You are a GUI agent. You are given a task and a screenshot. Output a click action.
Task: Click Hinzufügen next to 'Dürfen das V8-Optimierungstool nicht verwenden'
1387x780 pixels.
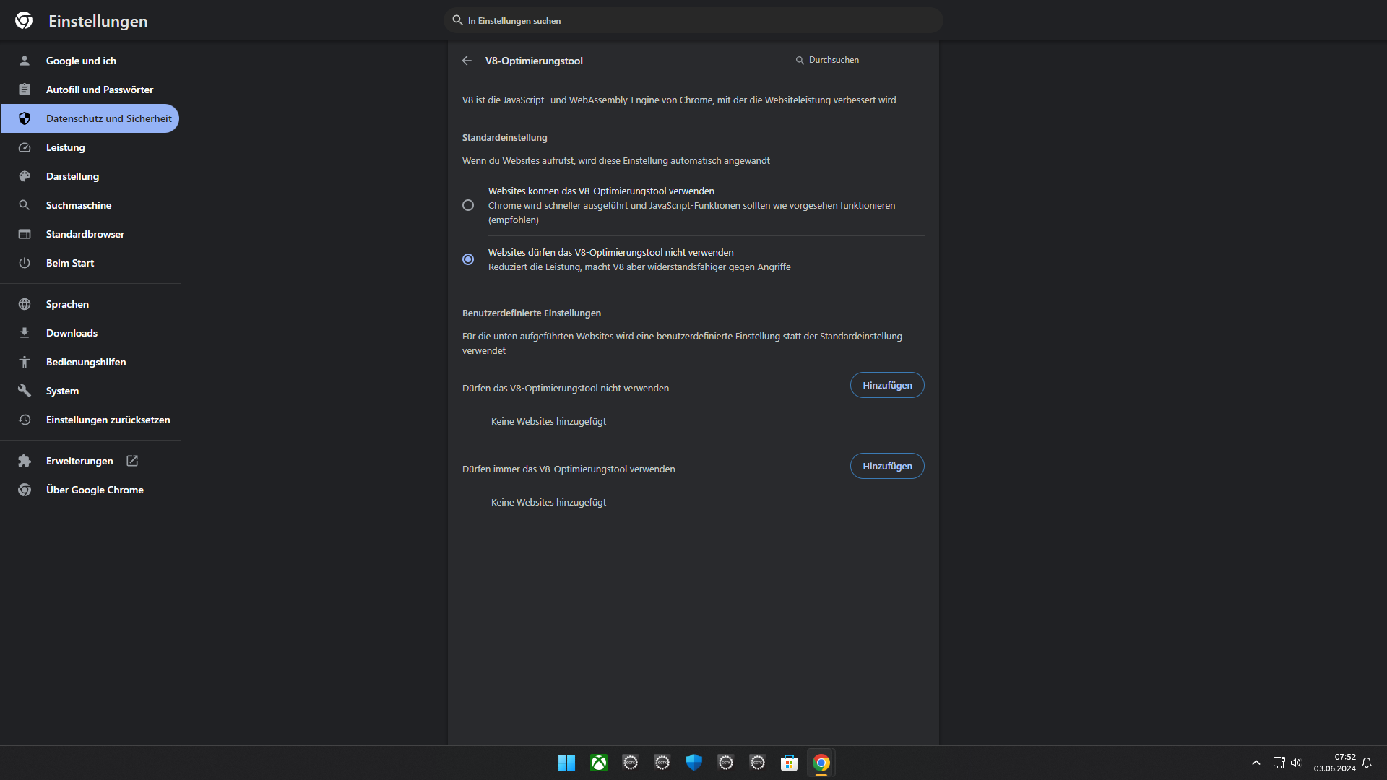pos(886,385)
